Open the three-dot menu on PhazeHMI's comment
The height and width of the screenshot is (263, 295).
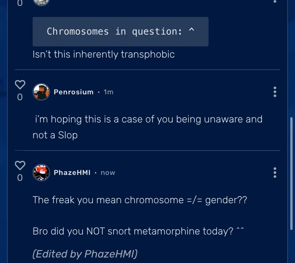275,173
